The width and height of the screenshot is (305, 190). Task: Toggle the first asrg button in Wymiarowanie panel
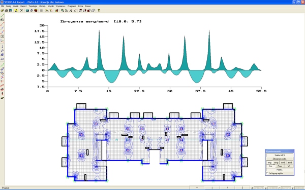pyautogui.click(x=269, y=163)
